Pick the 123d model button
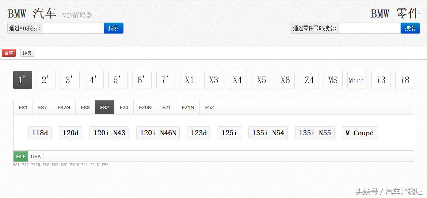Viewport: 427px width, 198px height. [x=199, y=133]
